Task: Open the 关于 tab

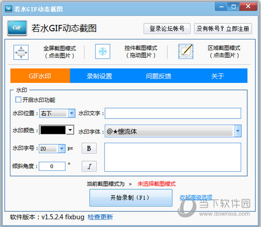Action: pyautogui.click(x=218, y=76)
